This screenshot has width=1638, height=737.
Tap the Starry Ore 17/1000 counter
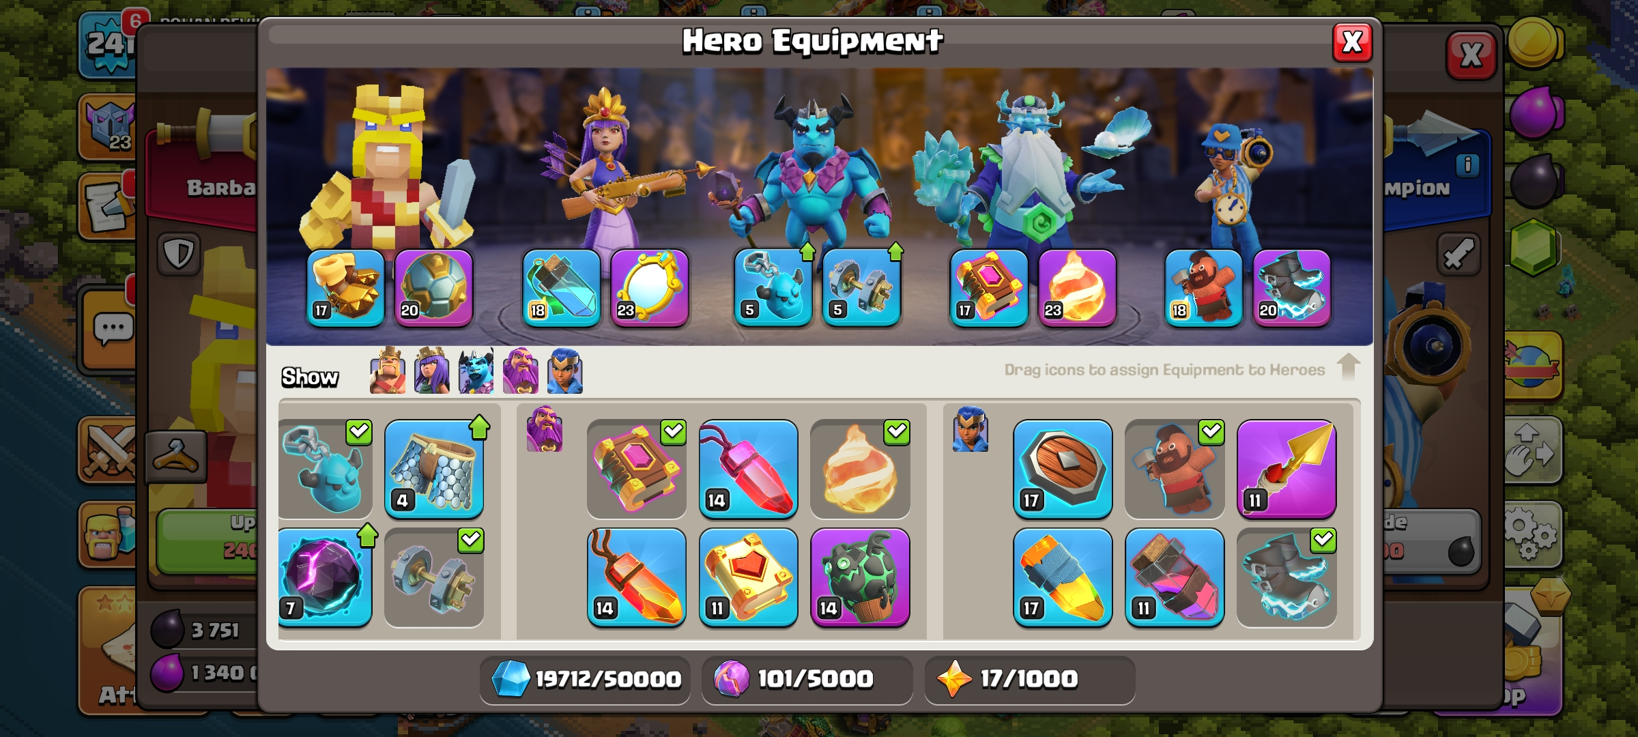[x=1030, y=679]
